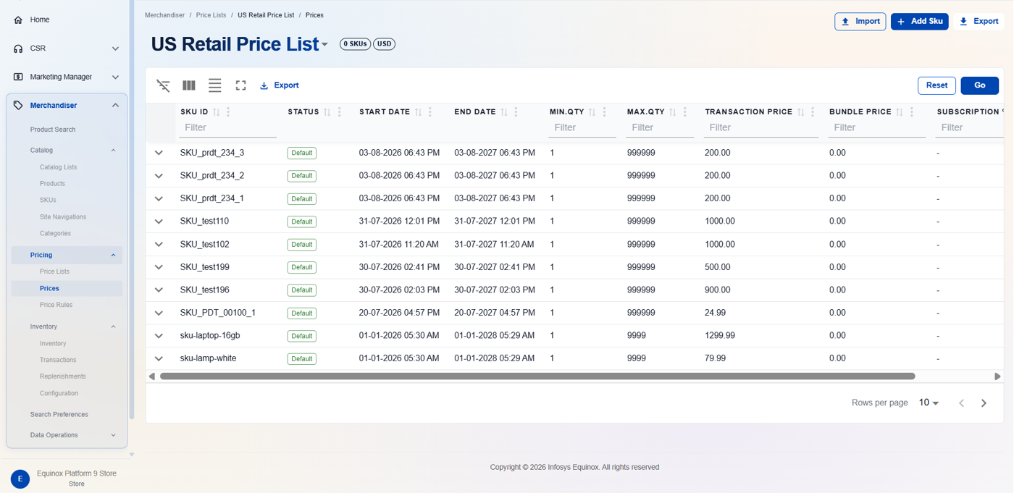Click the Merchandiser tag icon
This screenshot has height=493, width=1014.
coord(18,105)
